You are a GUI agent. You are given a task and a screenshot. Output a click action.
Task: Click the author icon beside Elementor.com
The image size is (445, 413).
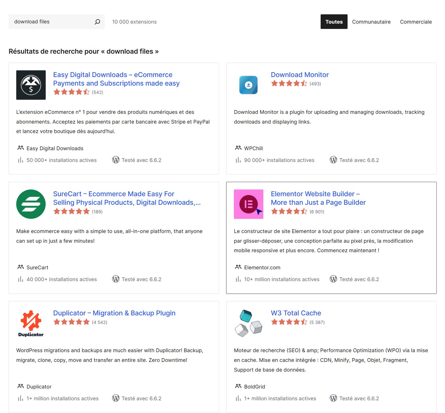click(238, 267)
